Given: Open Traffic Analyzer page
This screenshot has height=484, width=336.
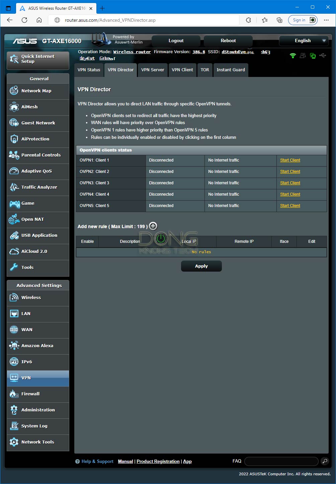Looking at the screenshot, I should click(x=38, y=187).
